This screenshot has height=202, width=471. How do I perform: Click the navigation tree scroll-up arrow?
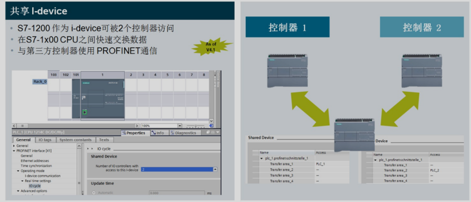click(79, 146)
